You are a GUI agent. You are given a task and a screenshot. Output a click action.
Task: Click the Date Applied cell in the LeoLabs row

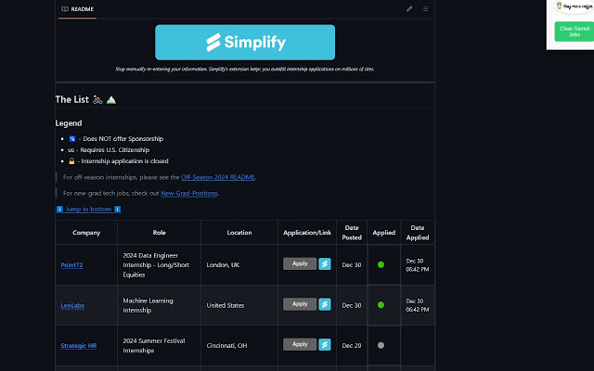pyautogui.click(x=418, y=305)
